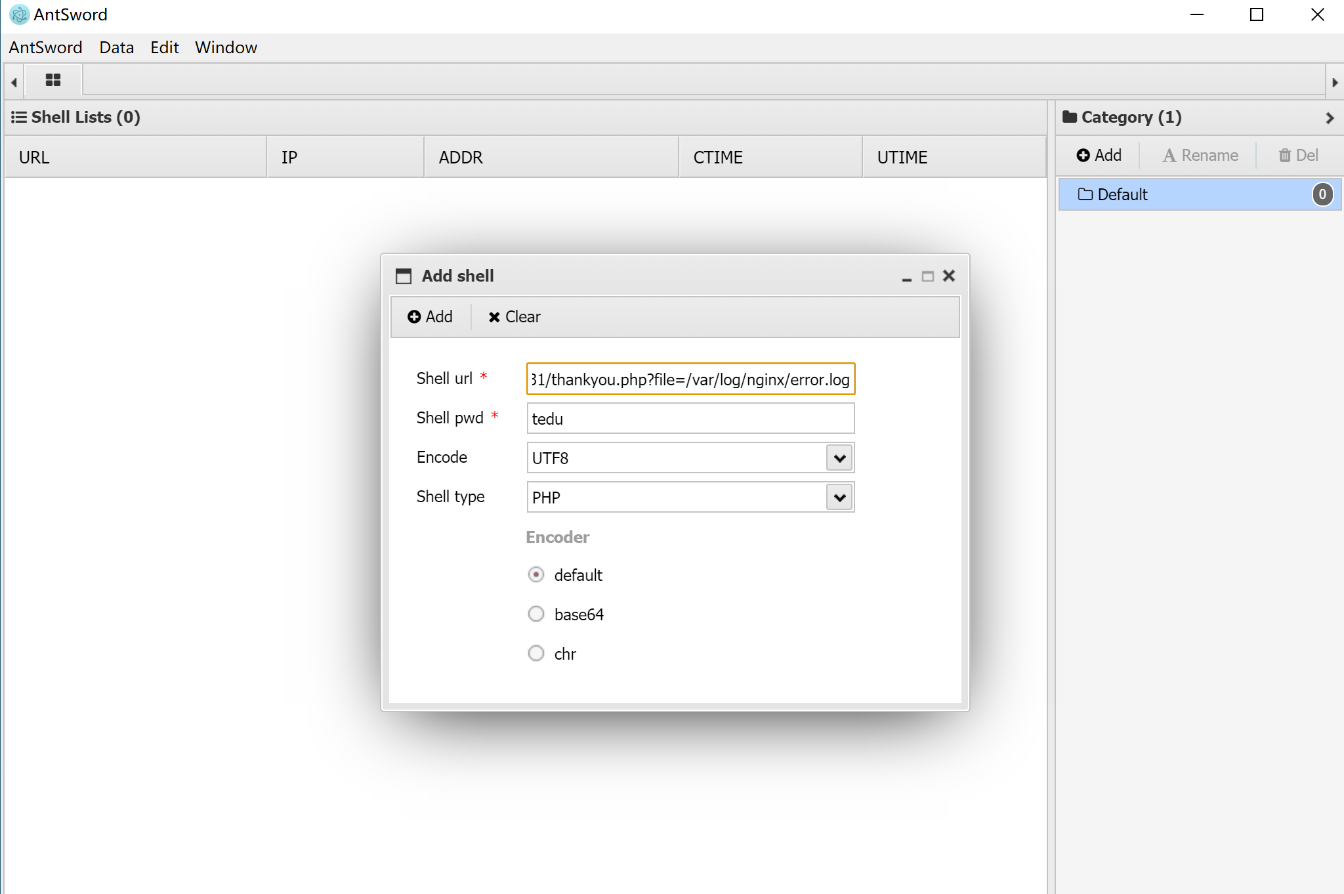This screenshot has width=1344, height=894.
Task: Add a new category in Category panel
Action: point(1099,156)
